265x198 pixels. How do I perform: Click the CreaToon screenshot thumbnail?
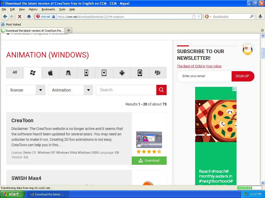(x=149, y=139)
